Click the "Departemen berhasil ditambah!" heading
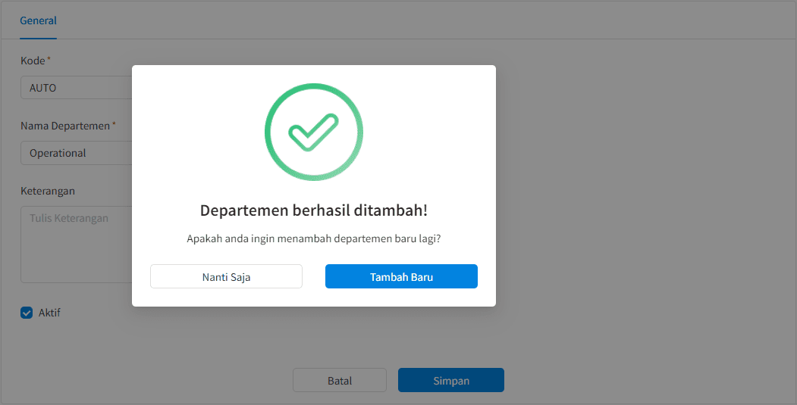Viewport: 797px width, 405px height. pyautogui.click(x=314, y=210)
